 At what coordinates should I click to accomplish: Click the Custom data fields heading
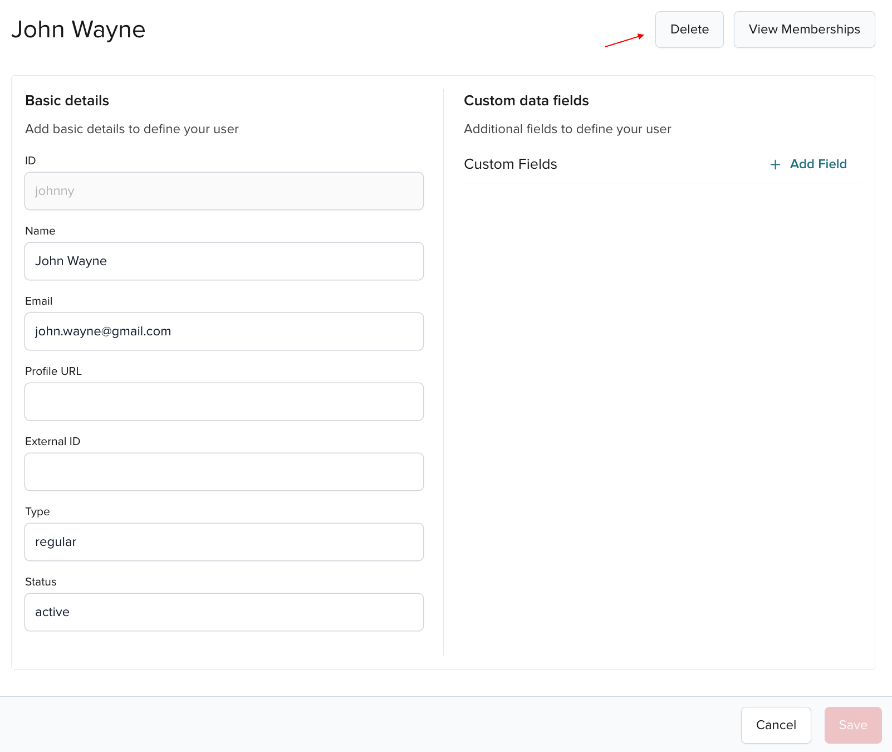tap(526, 101)
